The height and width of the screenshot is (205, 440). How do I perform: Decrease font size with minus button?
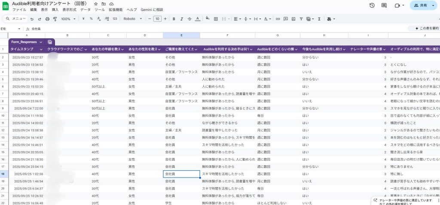150,19
